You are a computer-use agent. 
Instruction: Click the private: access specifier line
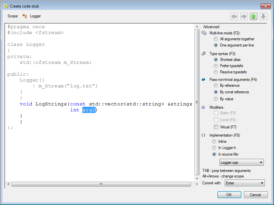pos(20,57)
